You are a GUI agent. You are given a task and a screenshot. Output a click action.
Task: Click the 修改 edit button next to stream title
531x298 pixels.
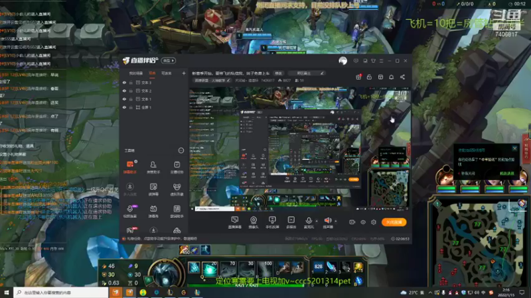click(x=278, y=74)
